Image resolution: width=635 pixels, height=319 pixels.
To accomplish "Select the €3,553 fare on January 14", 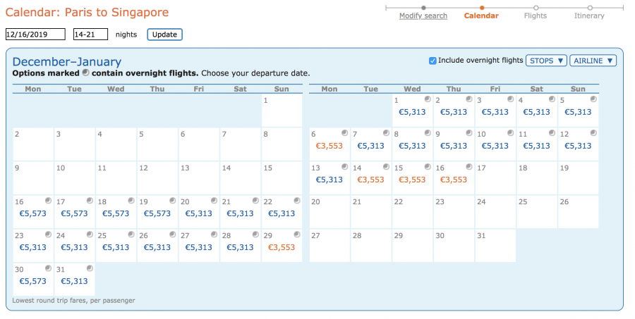I will pos(370,180).
